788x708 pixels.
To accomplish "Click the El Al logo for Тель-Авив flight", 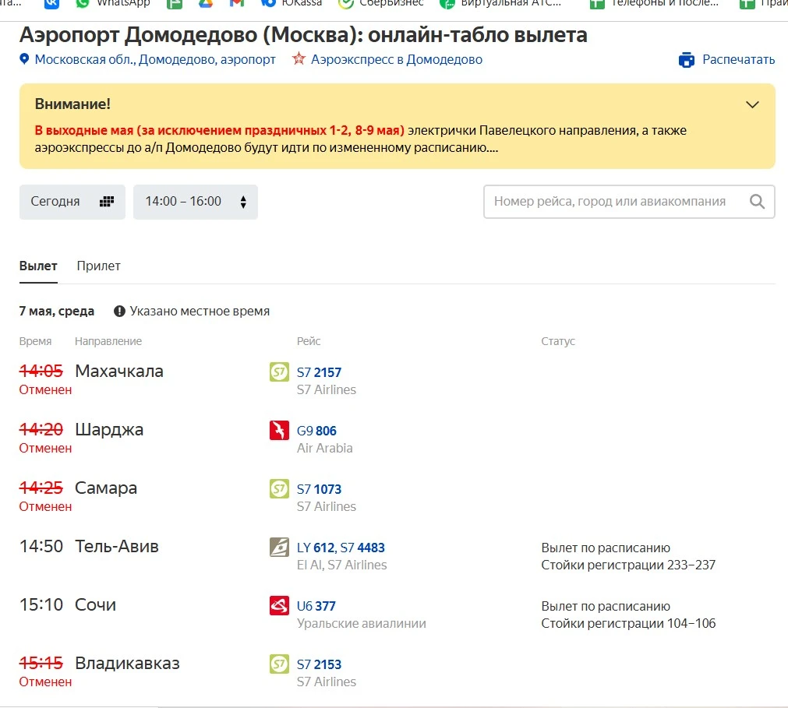I will (x=279, y=548).
